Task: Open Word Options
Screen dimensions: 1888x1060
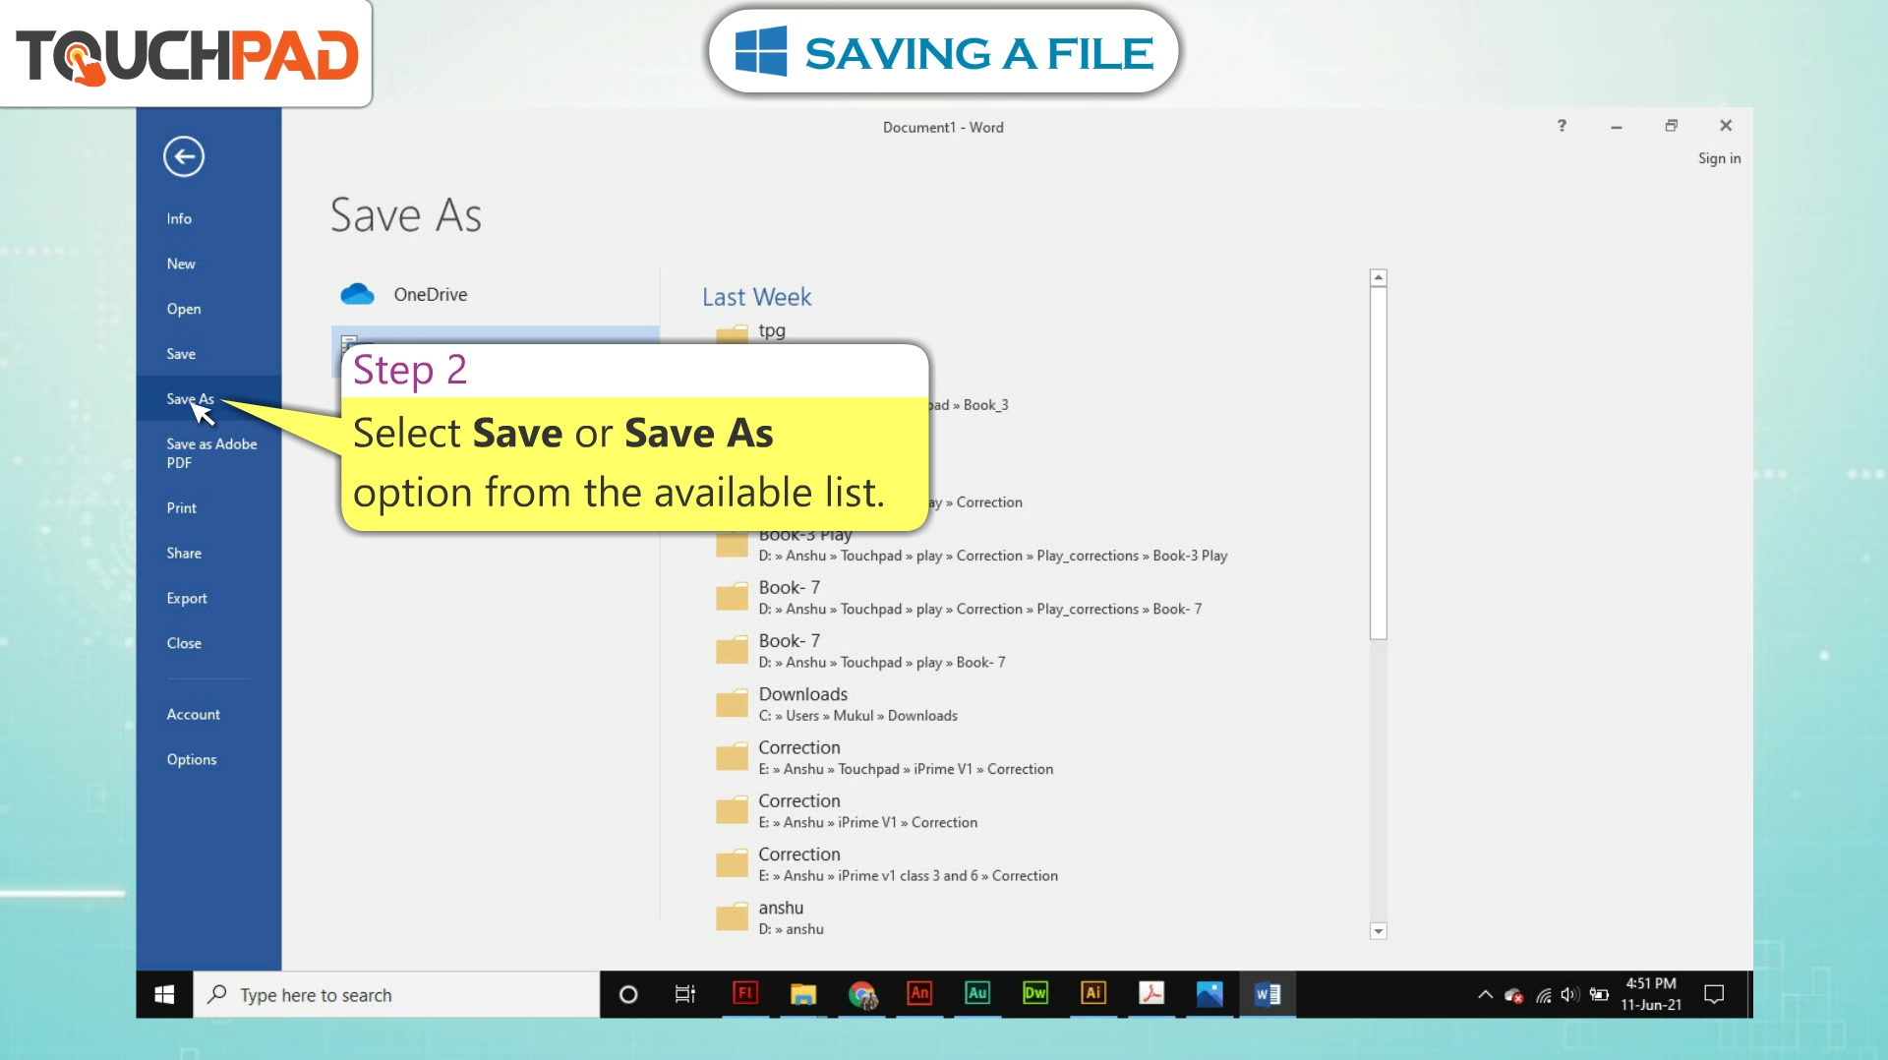Action: click(x=192, y=760)
